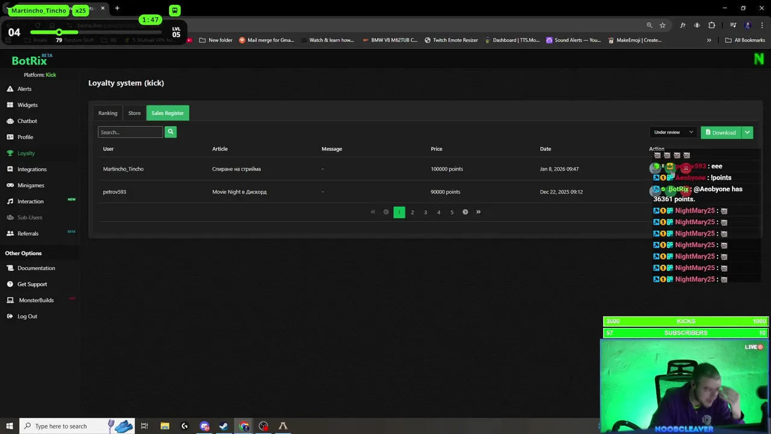Open Steam from the taskbar

pyautogui.click(x=223, y=426)
